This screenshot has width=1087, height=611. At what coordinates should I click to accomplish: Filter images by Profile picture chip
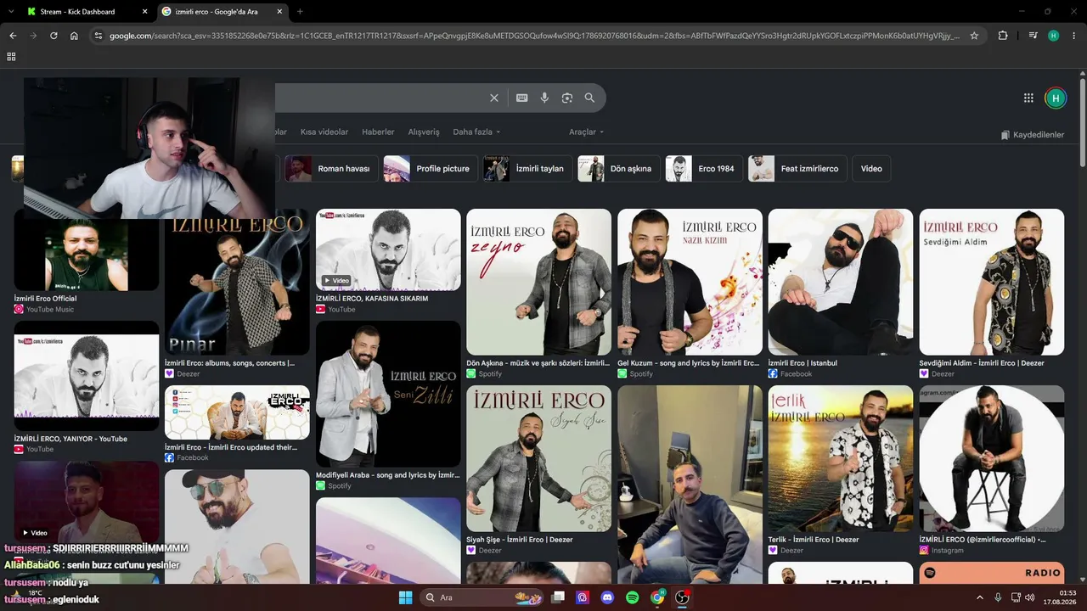(430, 169)
